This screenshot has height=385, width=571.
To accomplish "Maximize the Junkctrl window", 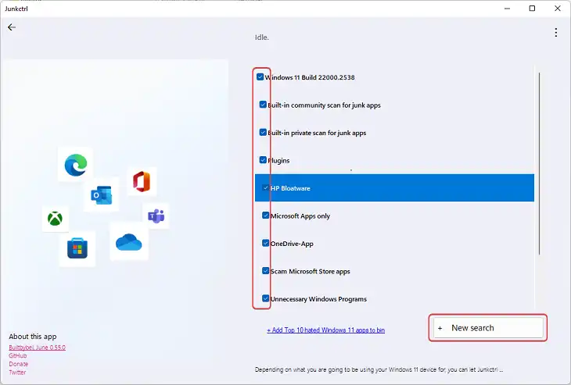I will pyautogui.click(x=532, y=9).
